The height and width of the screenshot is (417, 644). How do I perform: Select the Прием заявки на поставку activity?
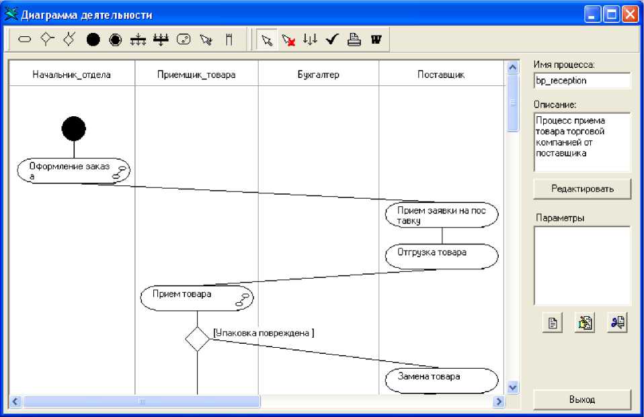pyautogui.click(x=442, y=215)
